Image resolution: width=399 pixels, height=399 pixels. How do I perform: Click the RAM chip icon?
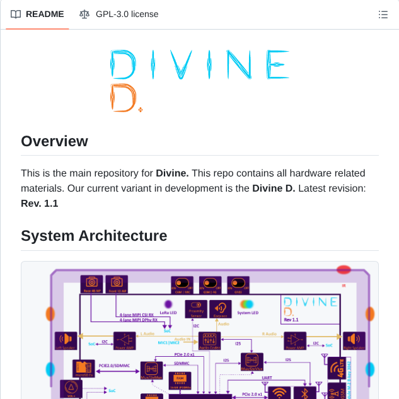tap(180, 381)
